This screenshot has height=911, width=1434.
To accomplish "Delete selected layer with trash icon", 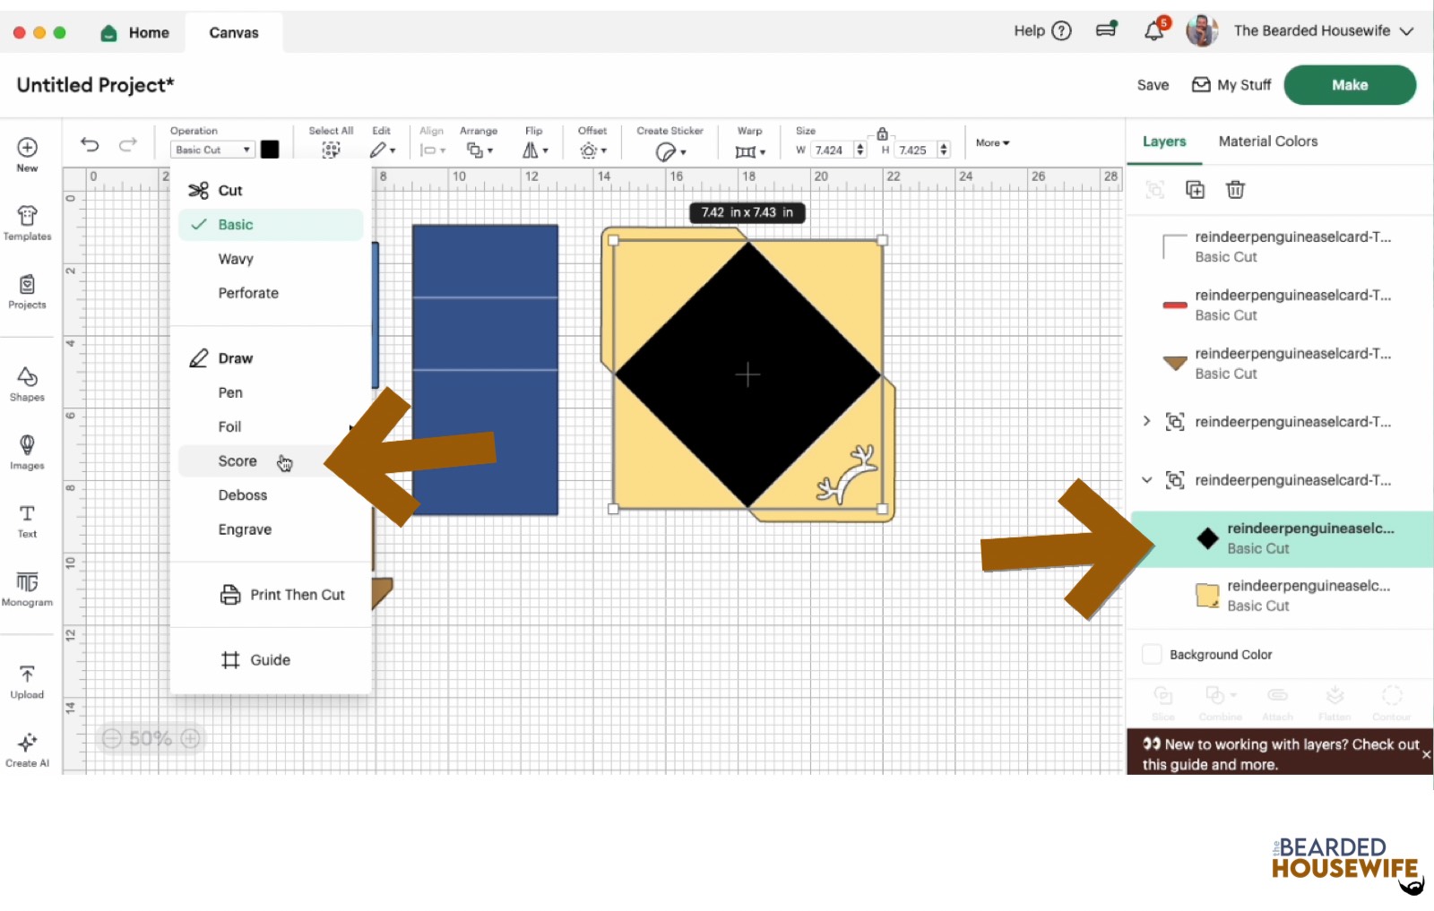I will point(1235,190).
